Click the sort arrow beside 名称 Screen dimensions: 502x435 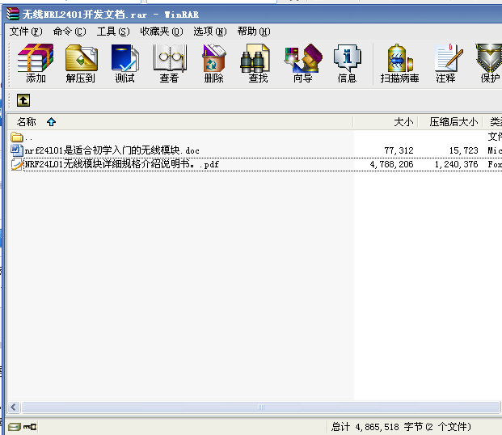51,122
